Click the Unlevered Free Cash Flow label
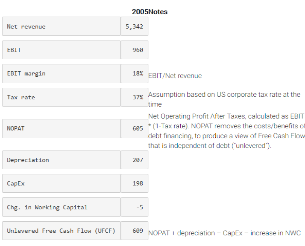This screenshot has width=305, height=246. tap(62, 231)
